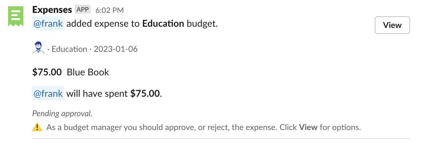Click the bold $75.00 total spent
Image resolution: width=422 pixels, height=147 pixels.
[x=145, y=93]
